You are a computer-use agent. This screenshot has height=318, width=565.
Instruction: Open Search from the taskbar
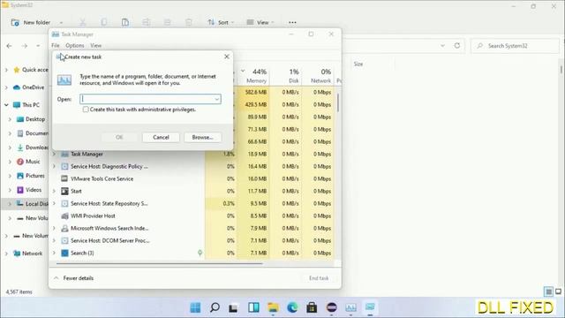tap(215, 307)
